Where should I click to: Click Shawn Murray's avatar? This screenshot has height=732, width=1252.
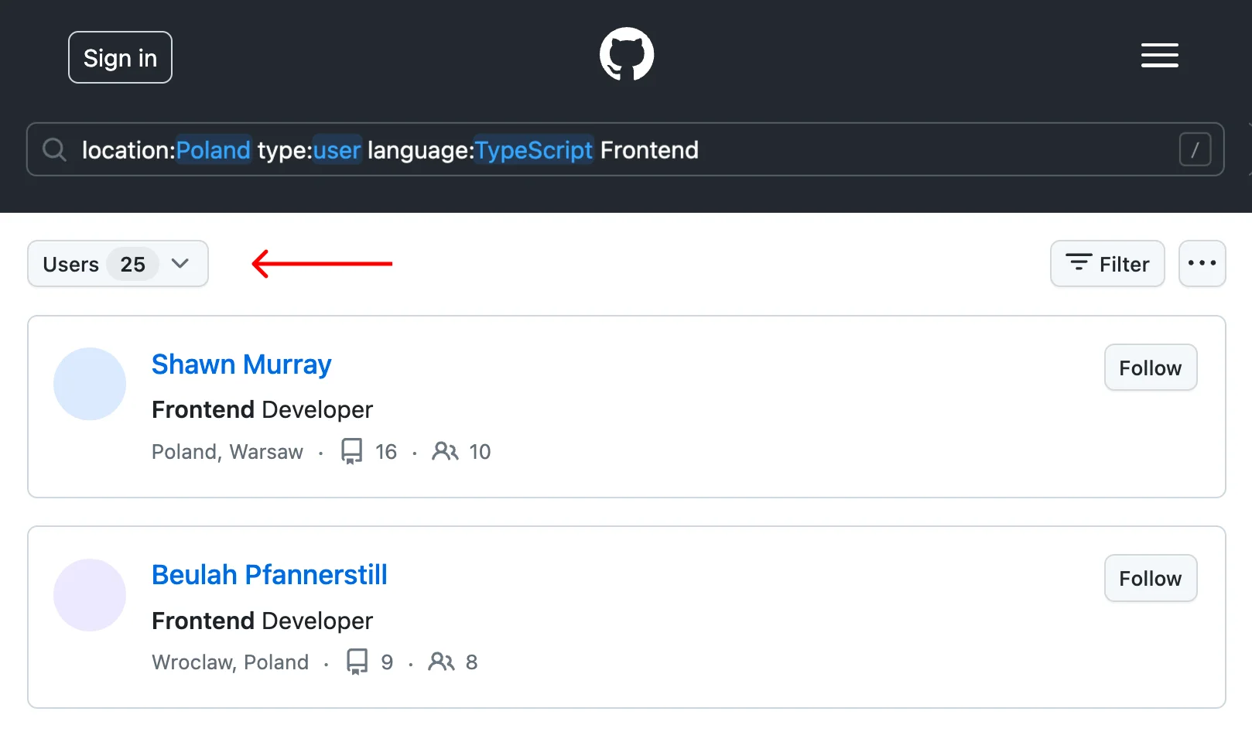pyautogui.click(x=90, y=384)
